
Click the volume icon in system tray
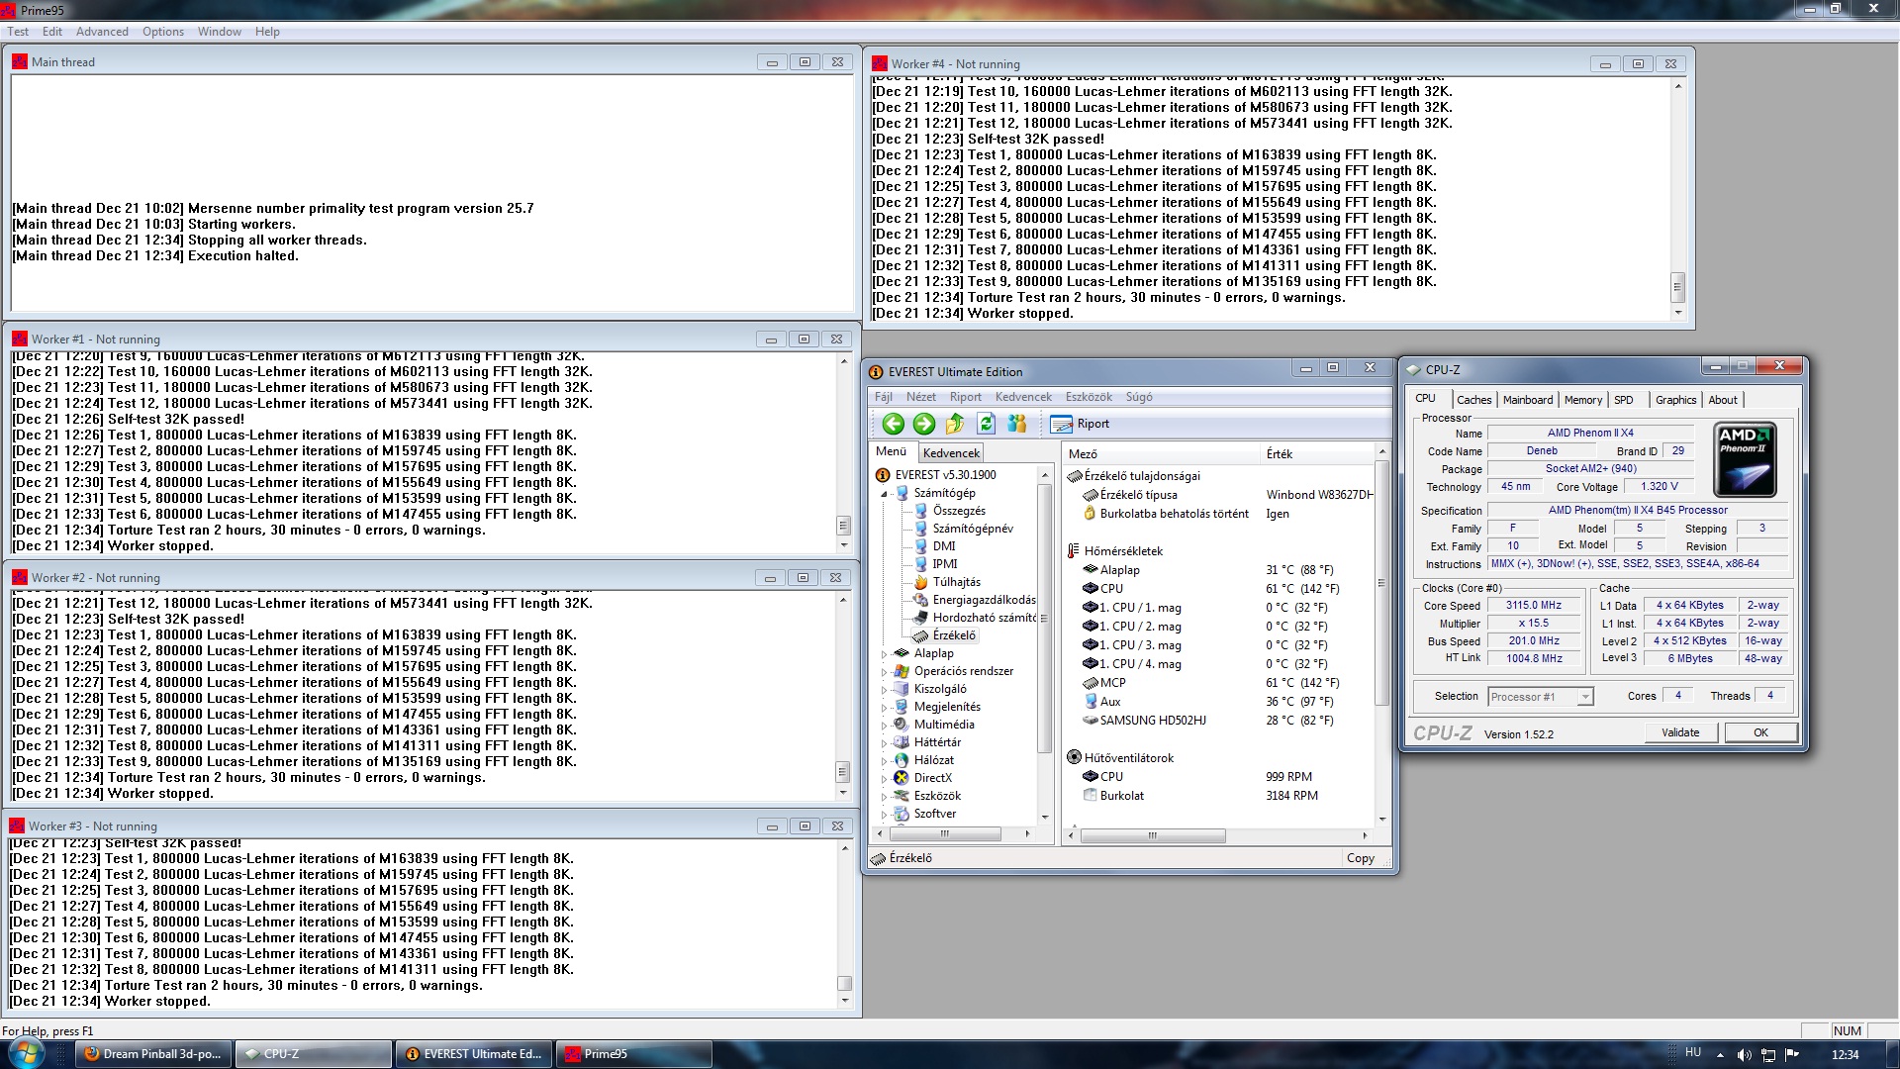(1744, 1055)
